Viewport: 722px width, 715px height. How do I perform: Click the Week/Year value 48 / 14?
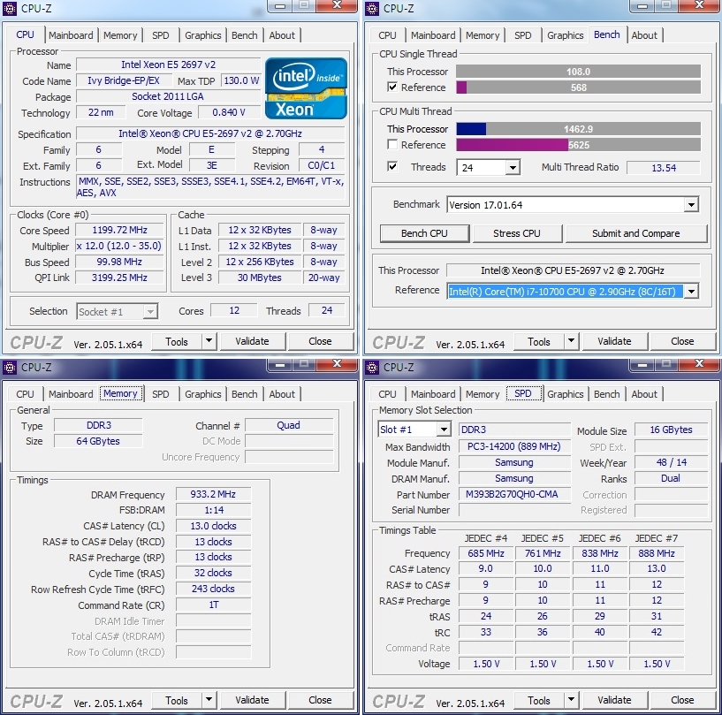pyautogui.click(x=671, y=462)
